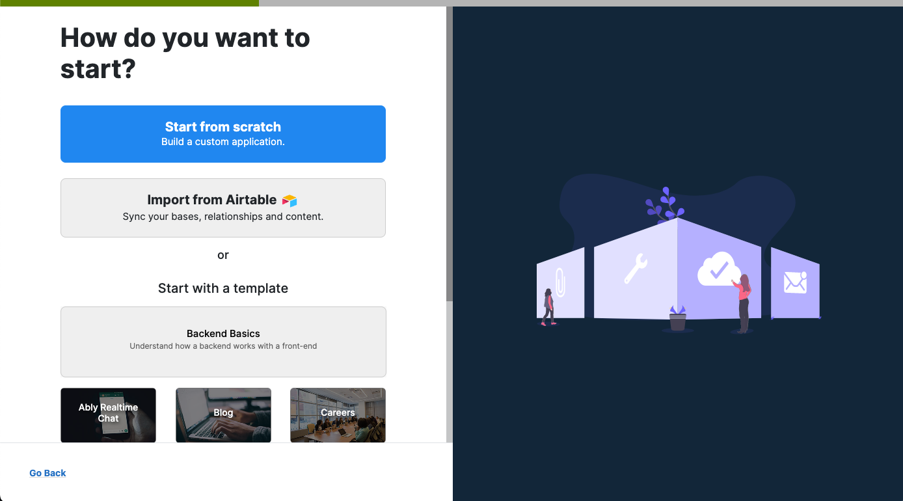The image size is (903, 501).
Task: Click the wrench icon in the illustration
Action: pos(635,269)
